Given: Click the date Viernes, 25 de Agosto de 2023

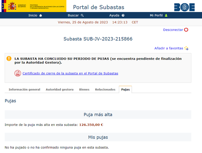Looking at the screenshot, I should pyautogui.click(x=83, y=22).
